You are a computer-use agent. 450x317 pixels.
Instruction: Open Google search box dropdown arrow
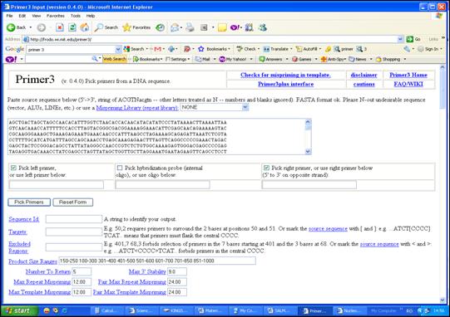pos(118,49)
